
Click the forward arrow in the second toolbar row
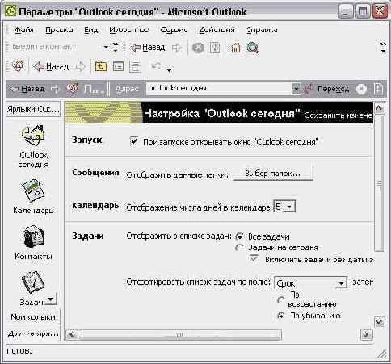tap(80, 66)
